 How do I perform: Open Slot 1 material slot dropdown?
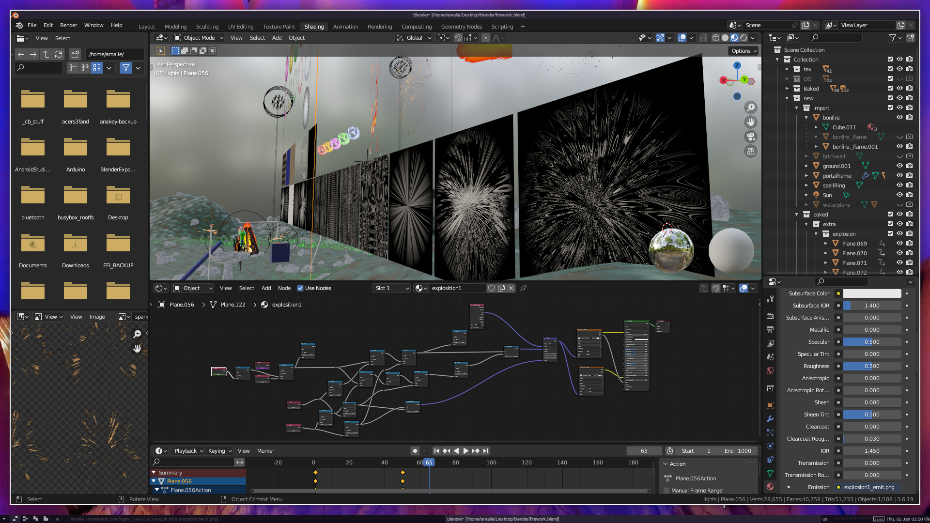coord(391,288)
